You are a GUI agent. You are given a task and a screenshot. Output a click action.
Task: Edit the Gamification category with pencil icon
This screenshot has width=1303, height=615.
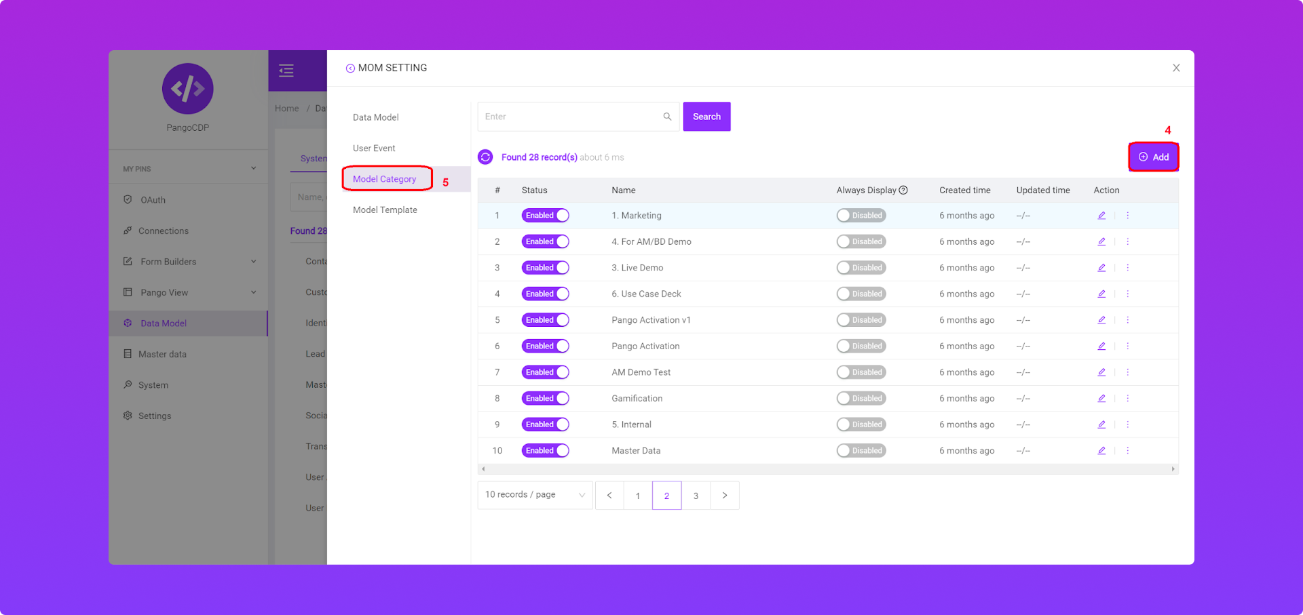tap(1101, 399)
